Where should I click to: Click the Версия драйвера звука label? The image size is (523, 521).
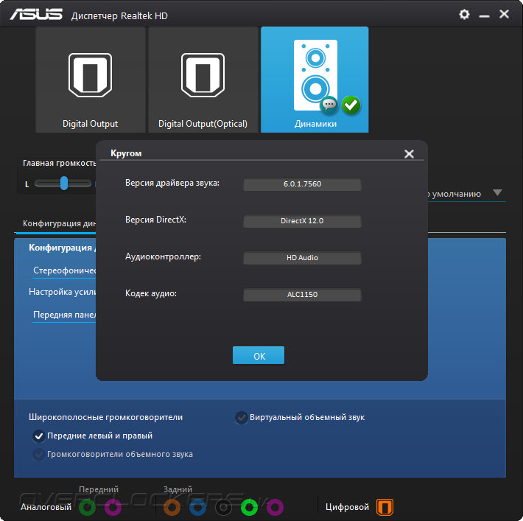click(x=172, y=183)
